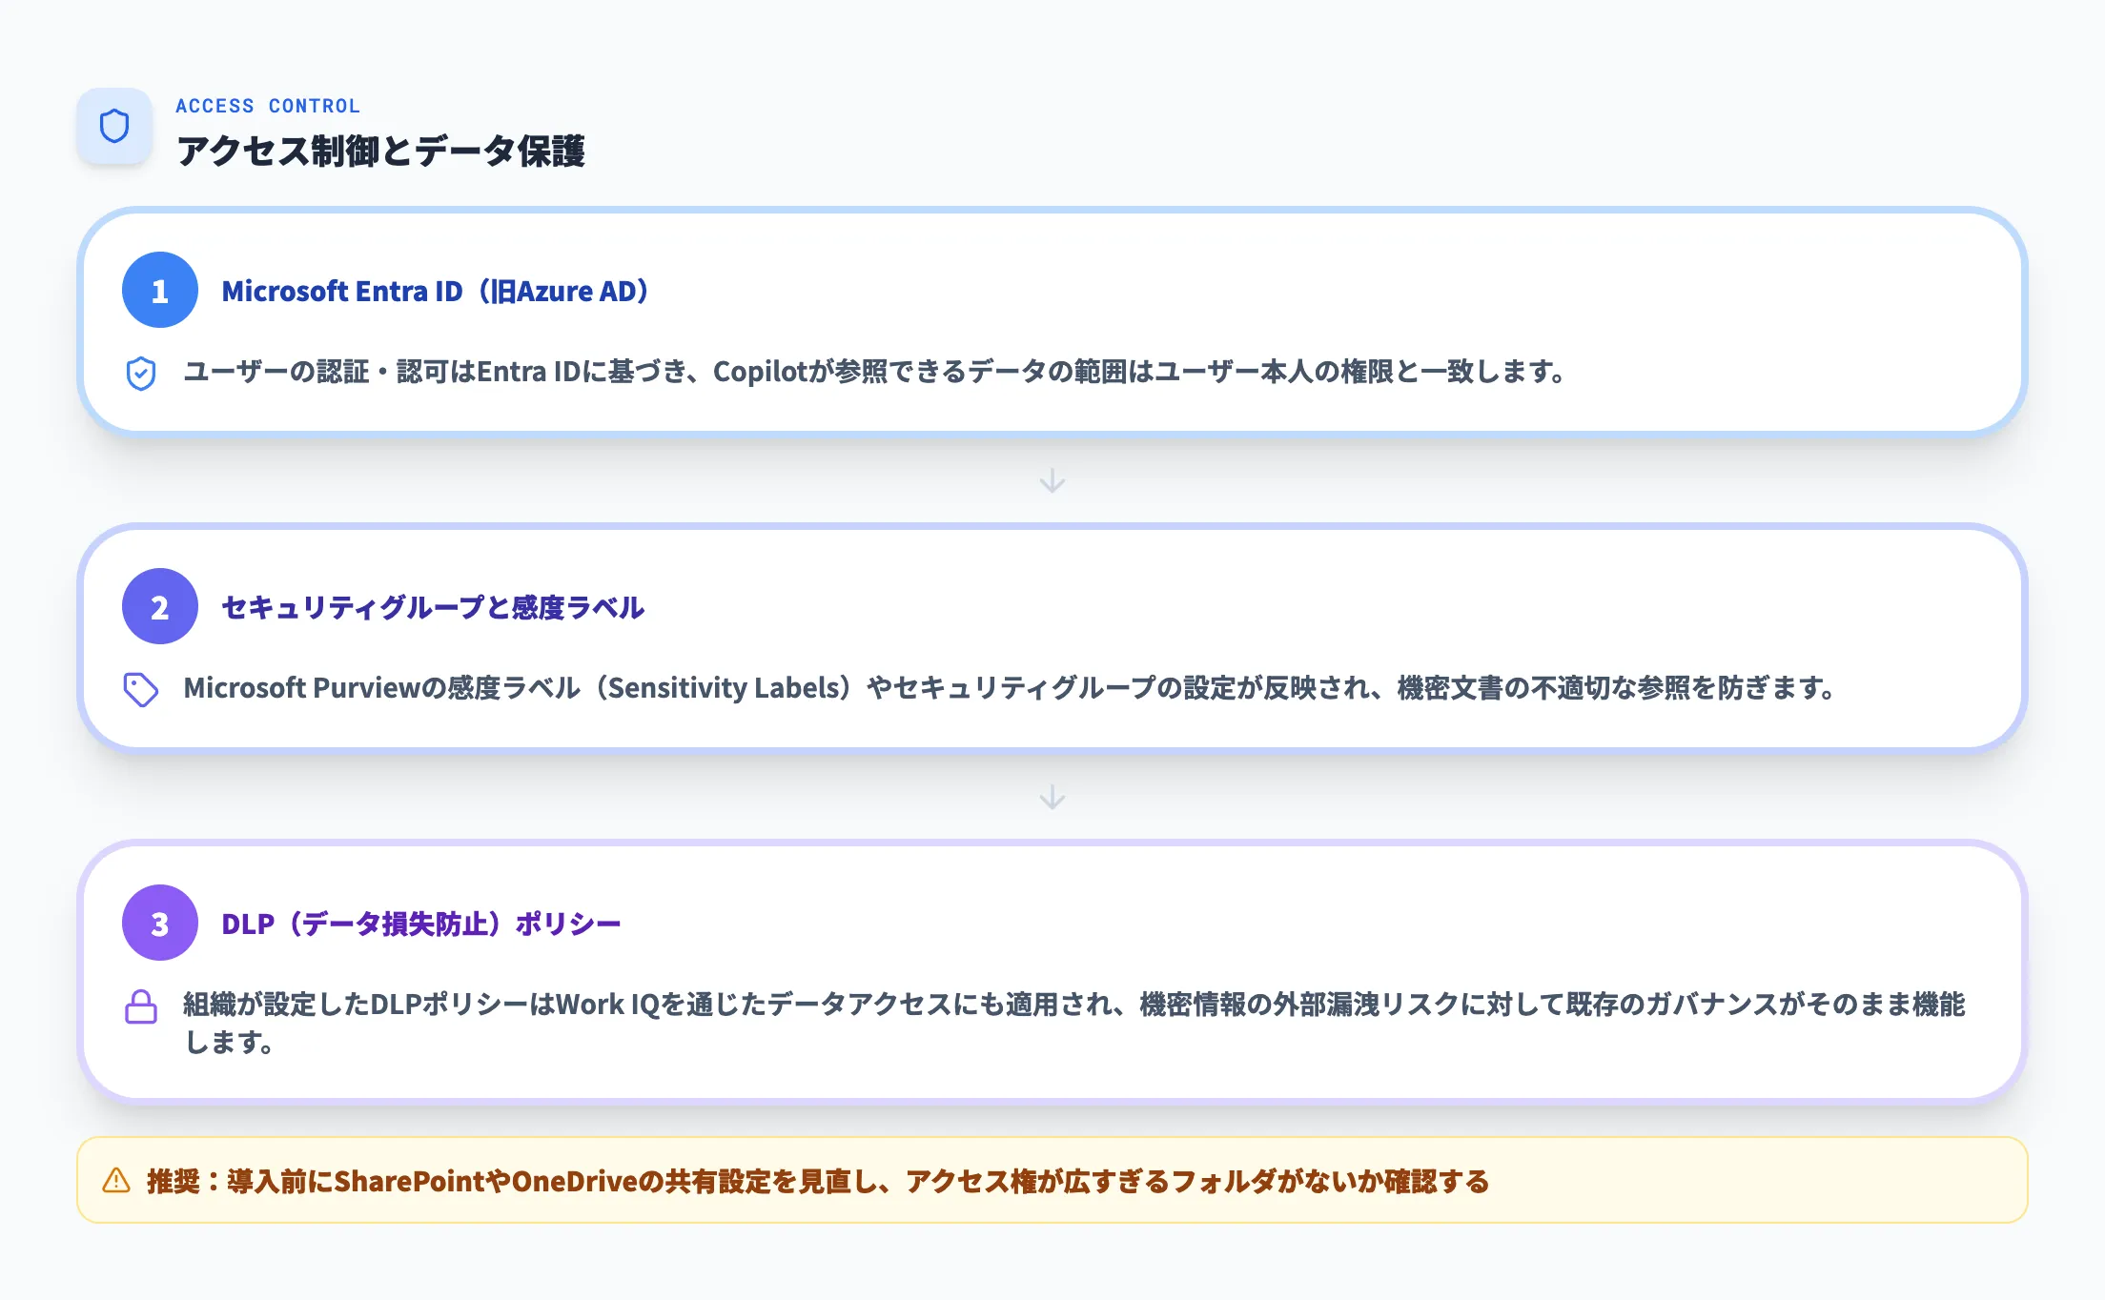Click the down arrow above the DLP card
Viewport: 2105px width, 1300px height.
coord(1052,798)
